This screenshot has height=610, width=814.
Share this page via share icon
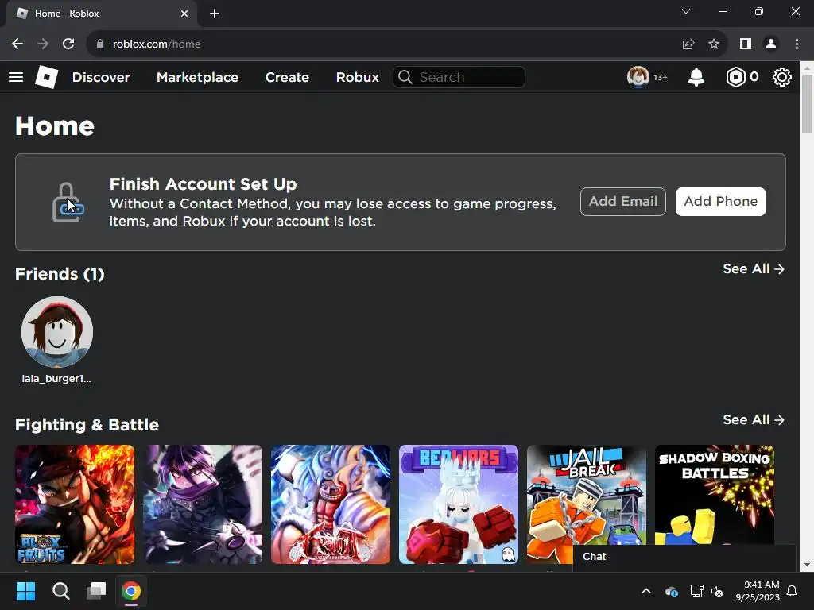[688, 44]
